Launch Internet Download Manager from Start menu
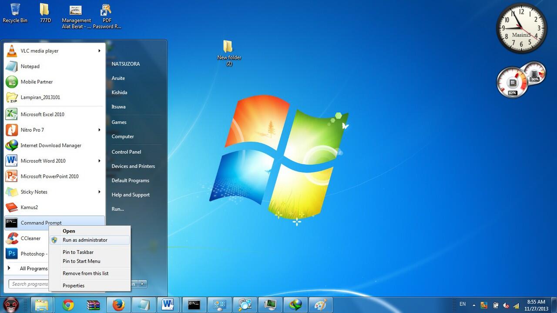The image size is (557, 313). pyautogui.click(x=54, y=145)
